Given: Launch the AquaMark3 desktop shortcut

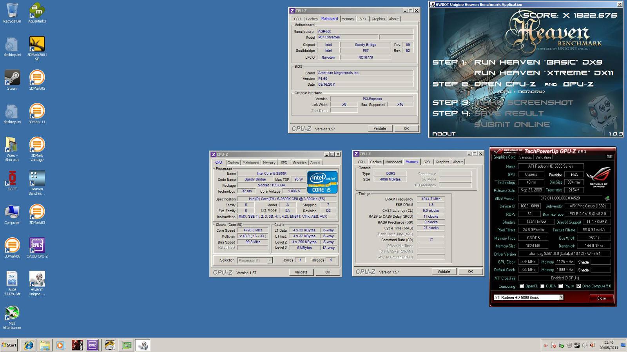Looking at the screenshot, I should (x=37, y=13).
